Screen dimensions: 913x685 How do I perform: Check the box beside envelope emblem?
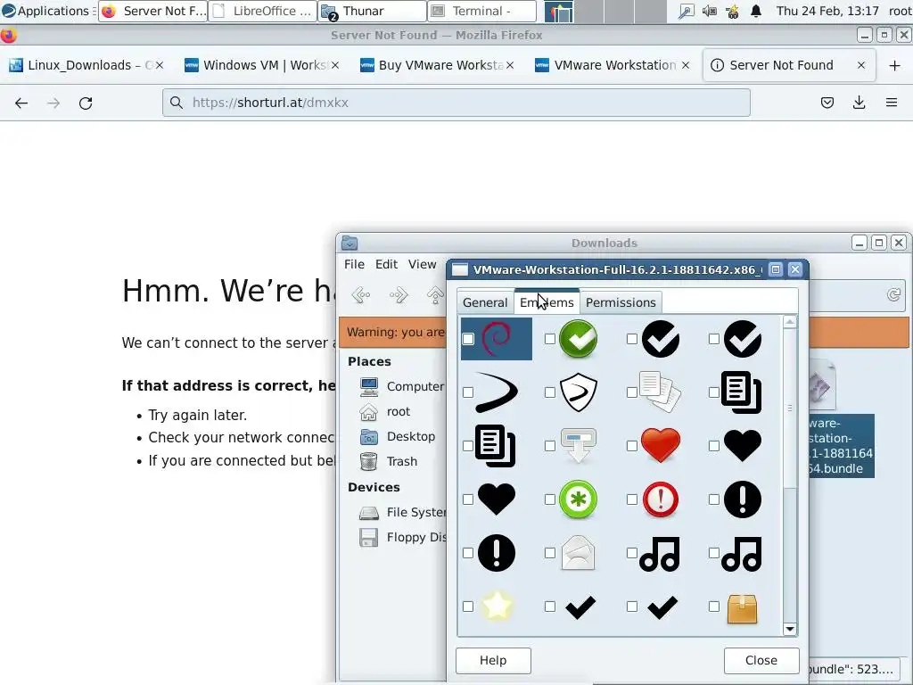tap(549, 553)
